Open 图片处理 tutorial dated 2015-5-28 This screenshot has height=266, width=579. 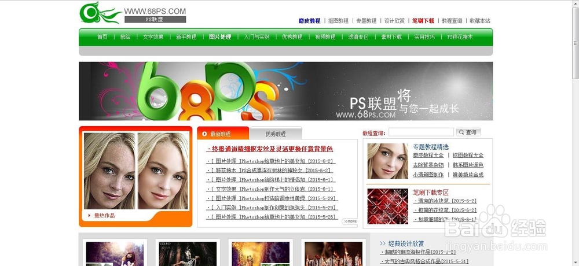pyautogui.click(x=272, y=217)
